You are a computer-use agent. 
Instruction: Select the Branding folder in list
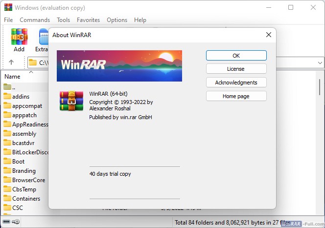click(x=23, y=171)
